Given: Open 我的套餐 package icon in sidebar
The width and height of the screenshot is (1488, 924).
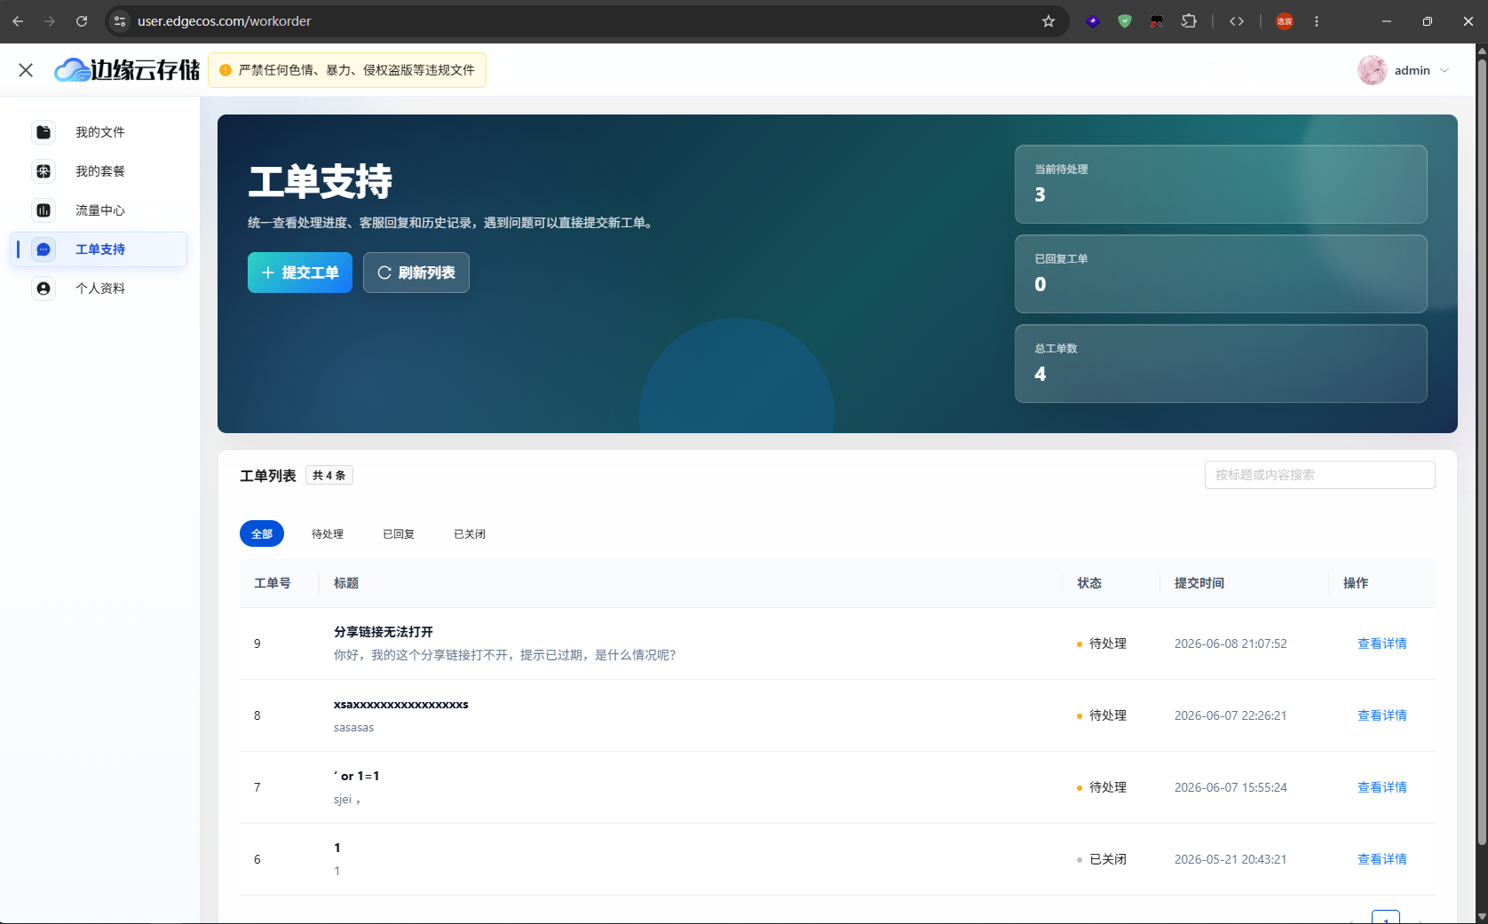Looking at the screenshot, I should coord(44,171).
